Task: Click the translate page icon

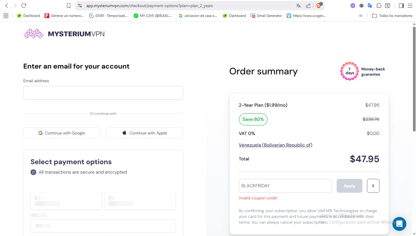Action: pos(298,6)
